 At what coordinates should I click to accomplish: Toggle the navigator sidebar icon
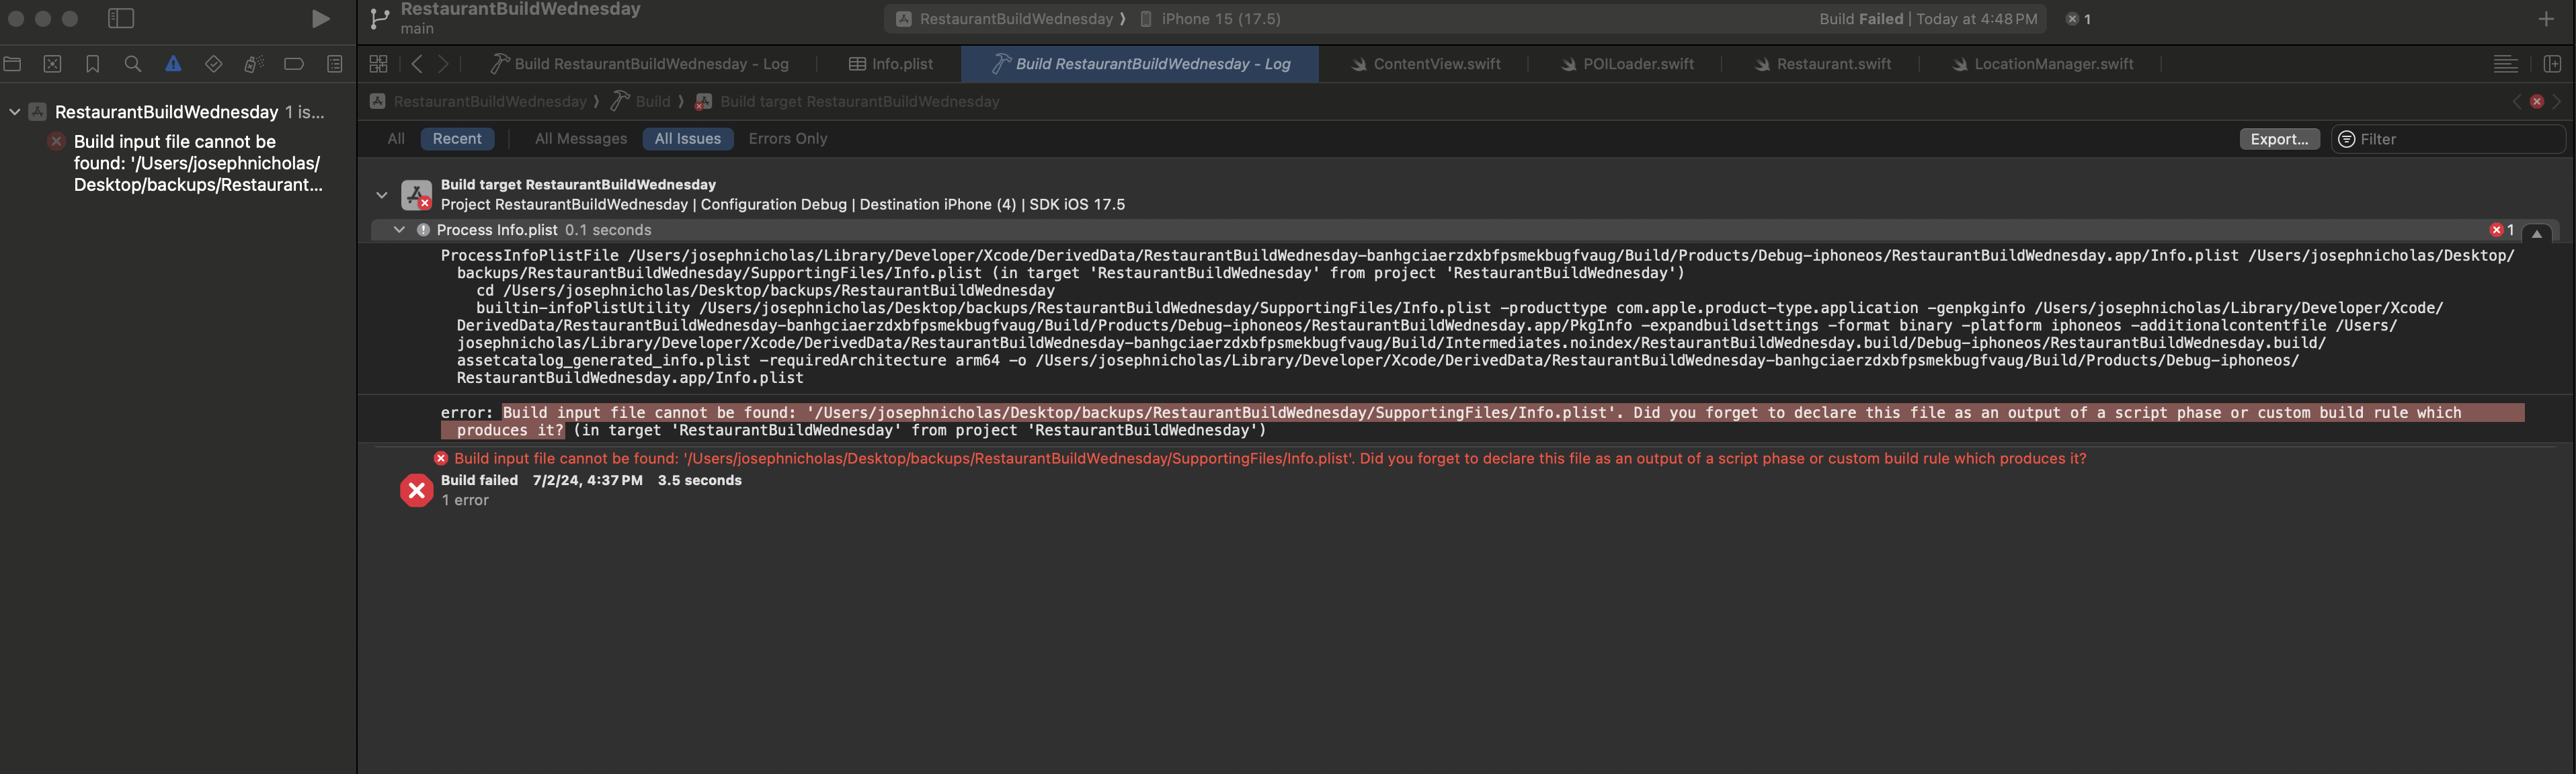coord(121,19)
